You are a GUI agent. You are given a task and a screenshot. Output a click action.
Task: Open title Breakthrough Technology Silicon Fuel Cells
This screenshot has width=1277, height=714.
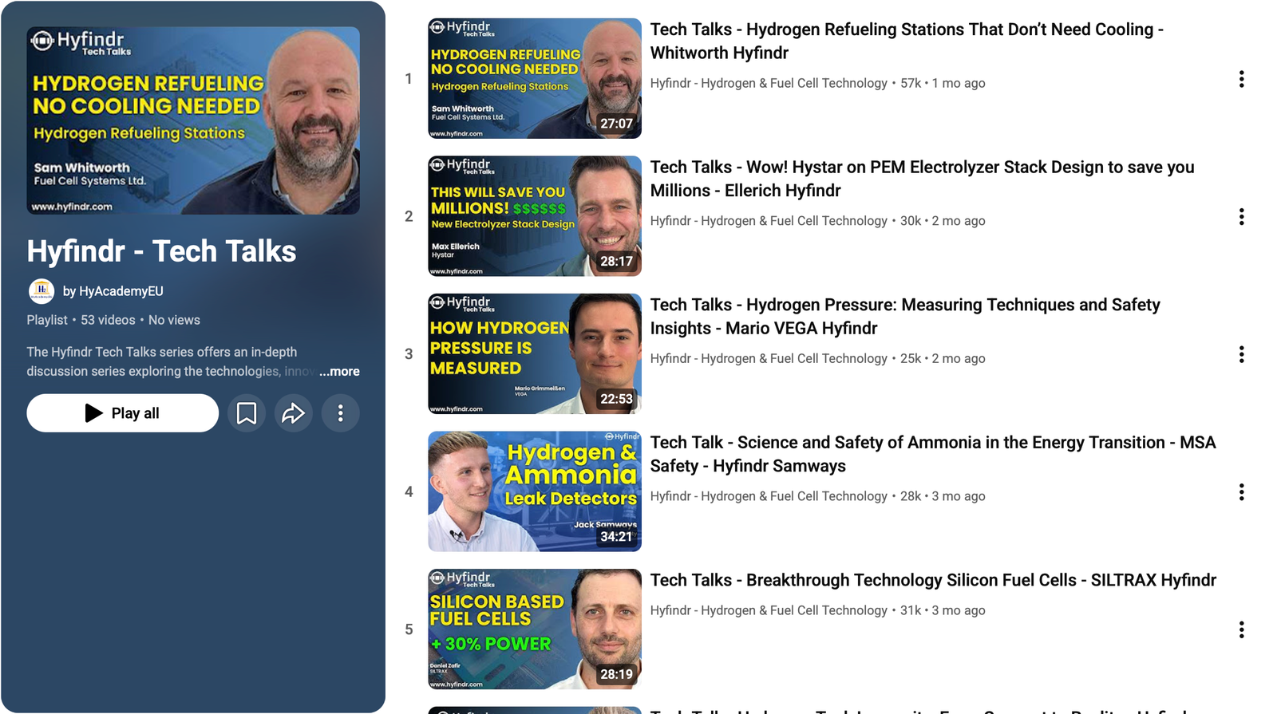(933, 580)
